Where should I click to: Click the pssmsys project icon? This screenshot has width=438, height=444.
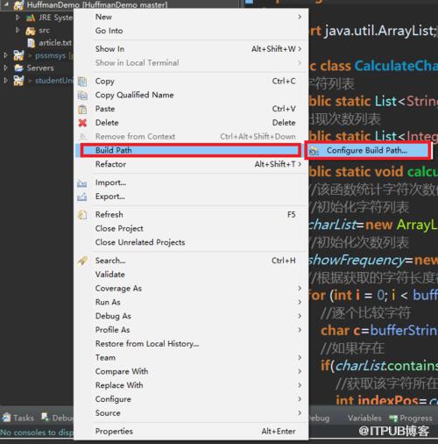pyautogui.click(x=18, y=55)
